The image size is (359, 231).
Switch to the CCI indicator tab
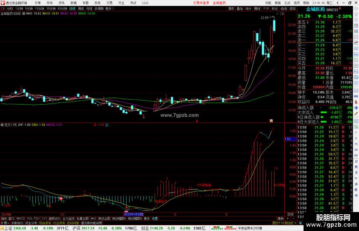[44, 218]
